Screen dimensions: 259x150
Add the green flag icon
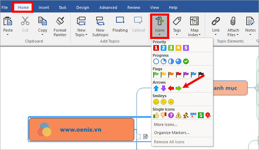pyautogui.click(x=156, y=75)
